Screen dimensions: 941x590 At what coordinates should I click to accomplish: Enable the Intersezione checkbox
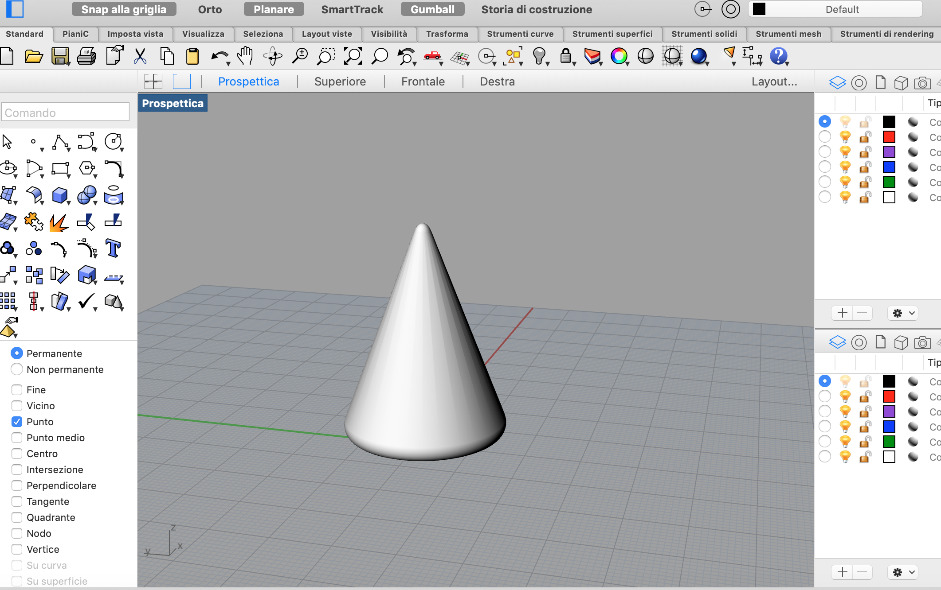point(17,470)
